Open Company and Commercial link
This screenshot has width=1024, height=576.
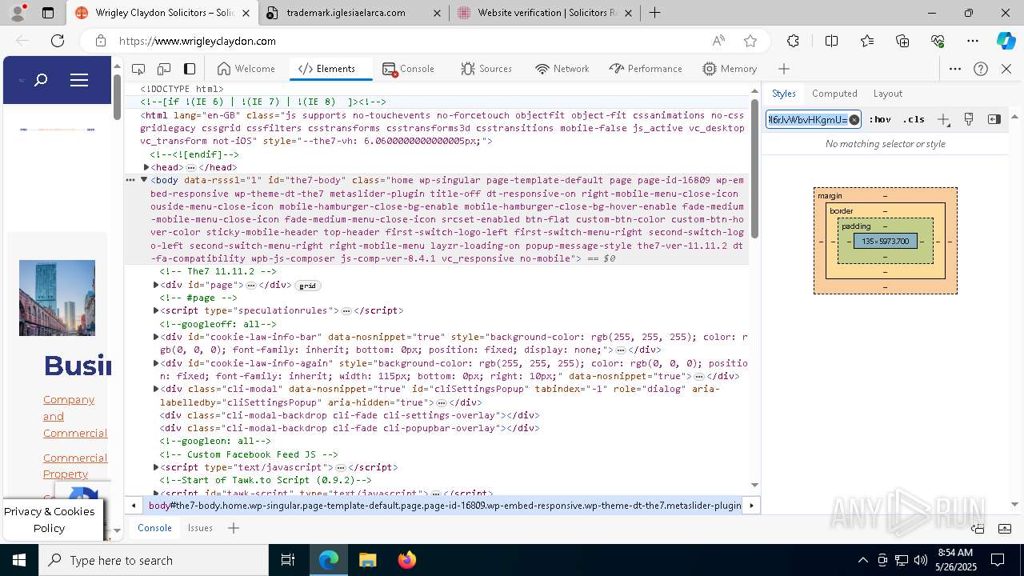[x=75, y=416]
